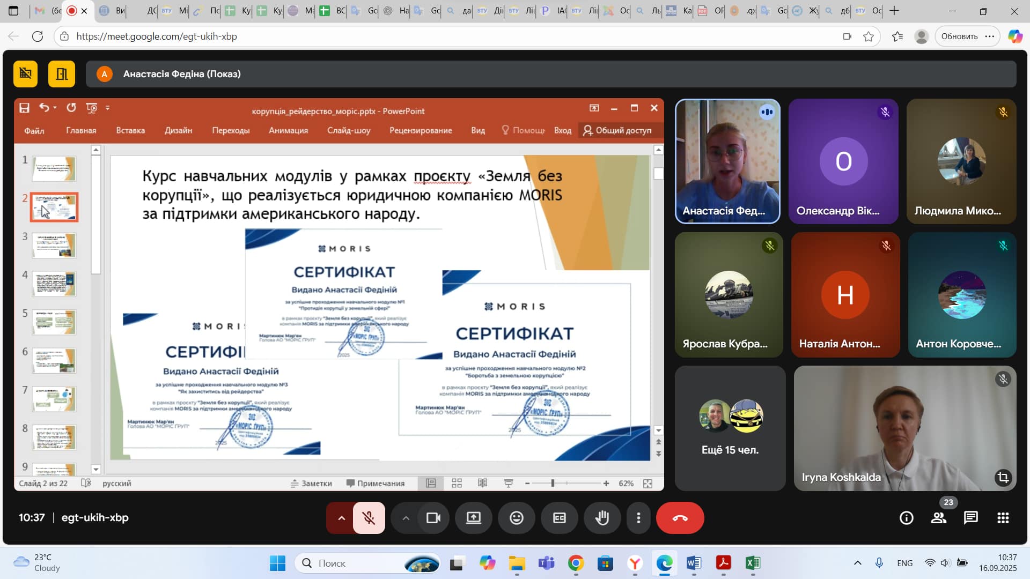The height and width of the screenshot is (579, 1030).
Task: Toggle the Заметки notes pane
Action: (x=311, y=483)
